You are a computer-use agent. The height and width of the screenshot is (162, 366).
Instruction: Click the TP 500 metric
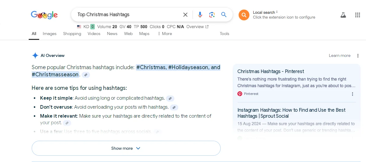[141, 27]
